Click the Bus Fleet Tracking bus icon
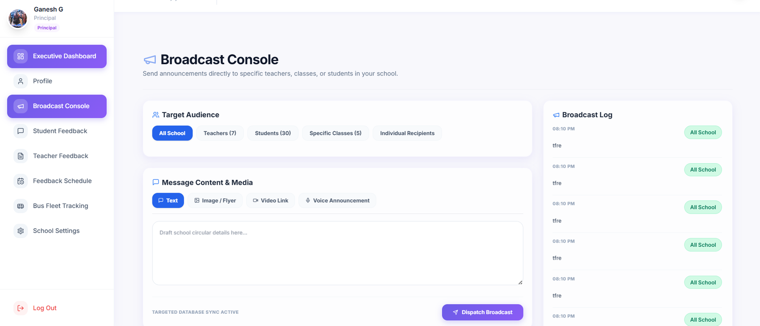Screen dimensions: 760x326 (20, 206)
